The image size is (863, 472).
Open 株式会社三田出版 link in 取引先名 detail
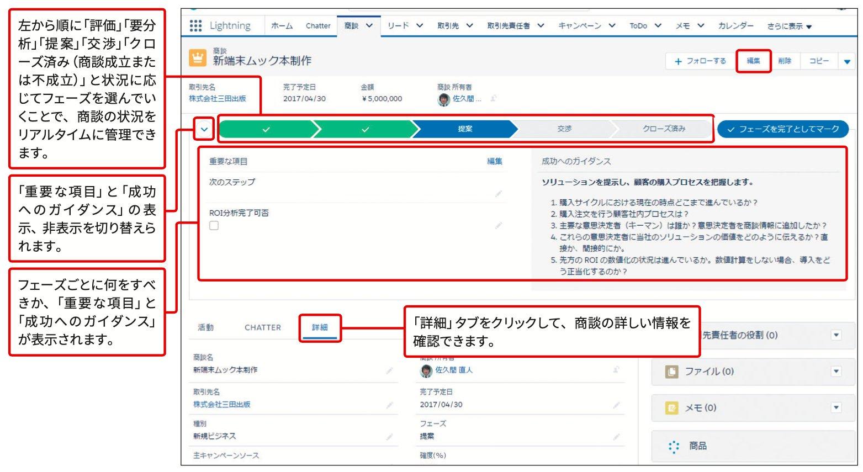point(221,405)
